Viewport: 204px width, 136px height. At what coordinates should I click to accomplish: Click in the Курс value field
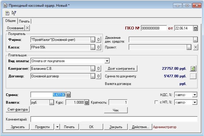(x=75, y=102)
